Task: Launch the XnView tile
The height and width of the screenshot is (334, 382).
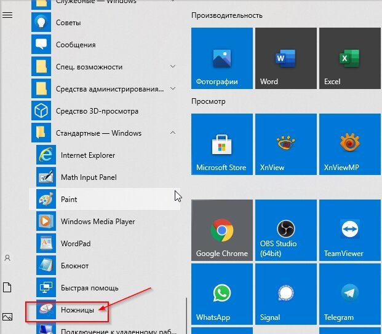Action: (x=286, y=144)
